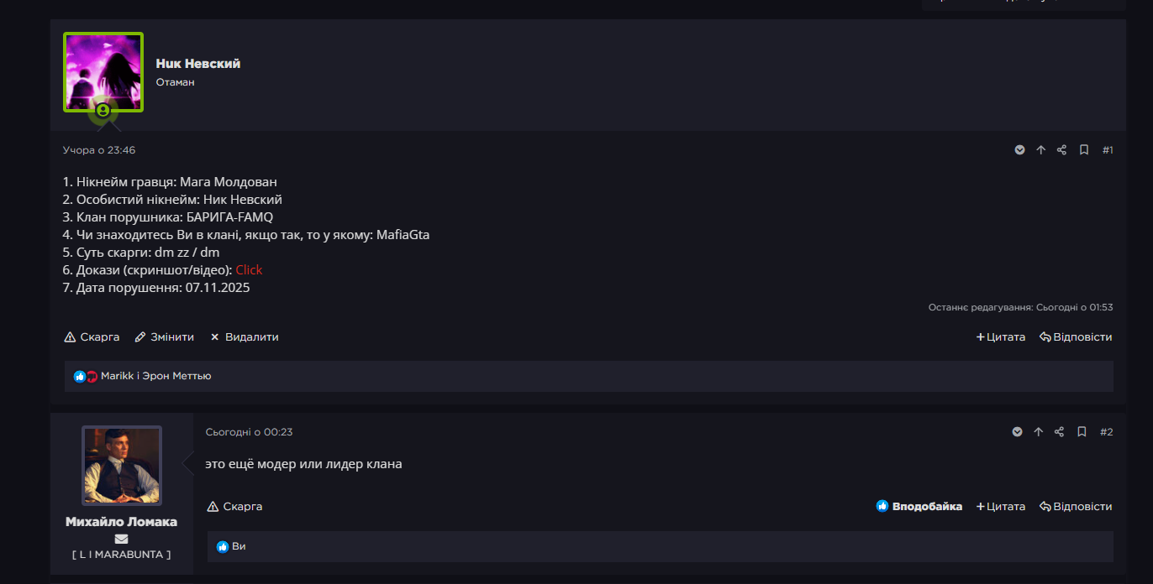
Task: Open the dropdown arrow on post #2
Action: 1017,432
